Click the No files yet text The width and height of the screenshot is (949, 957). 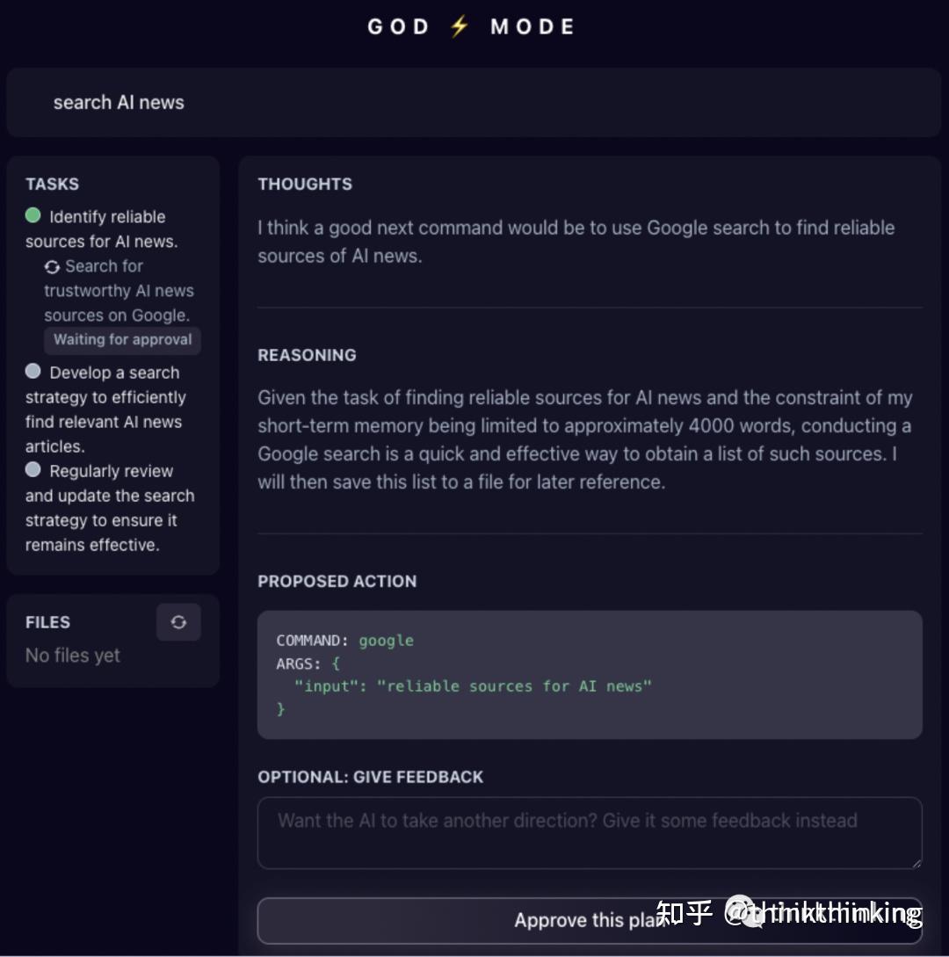pos(72,655)
